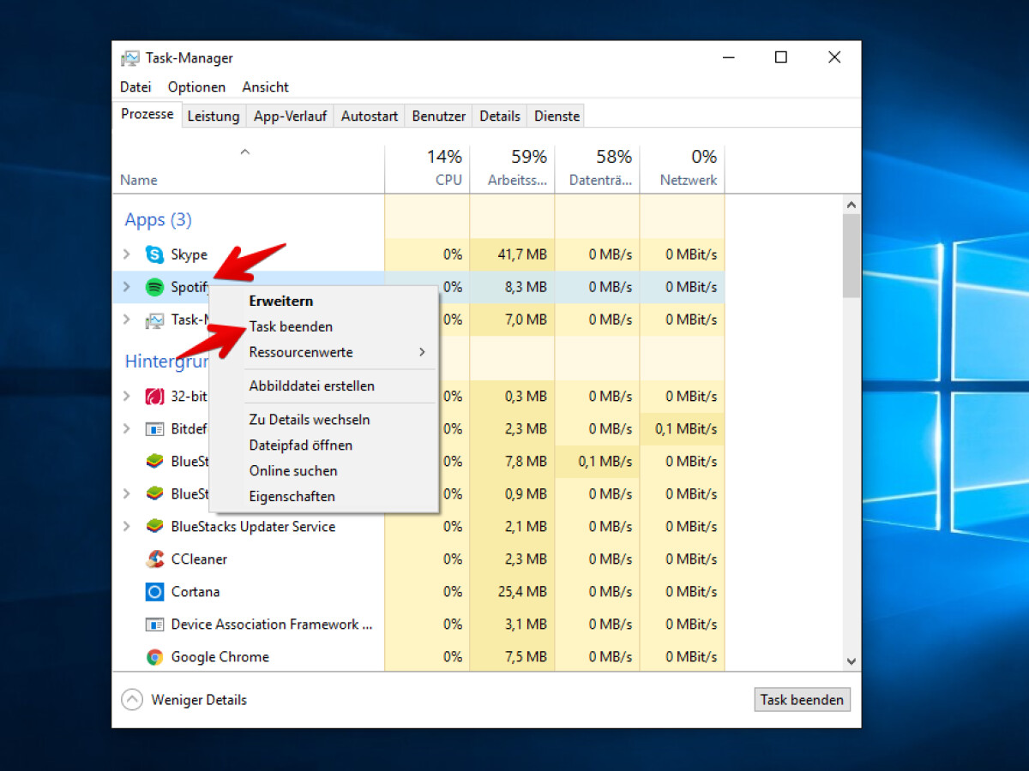
Task: Click the Spotify icon in the process list
Action: (154, 287)
